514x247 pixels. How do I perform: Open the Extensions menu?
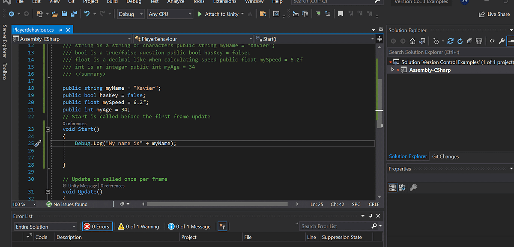click(225, 2)
